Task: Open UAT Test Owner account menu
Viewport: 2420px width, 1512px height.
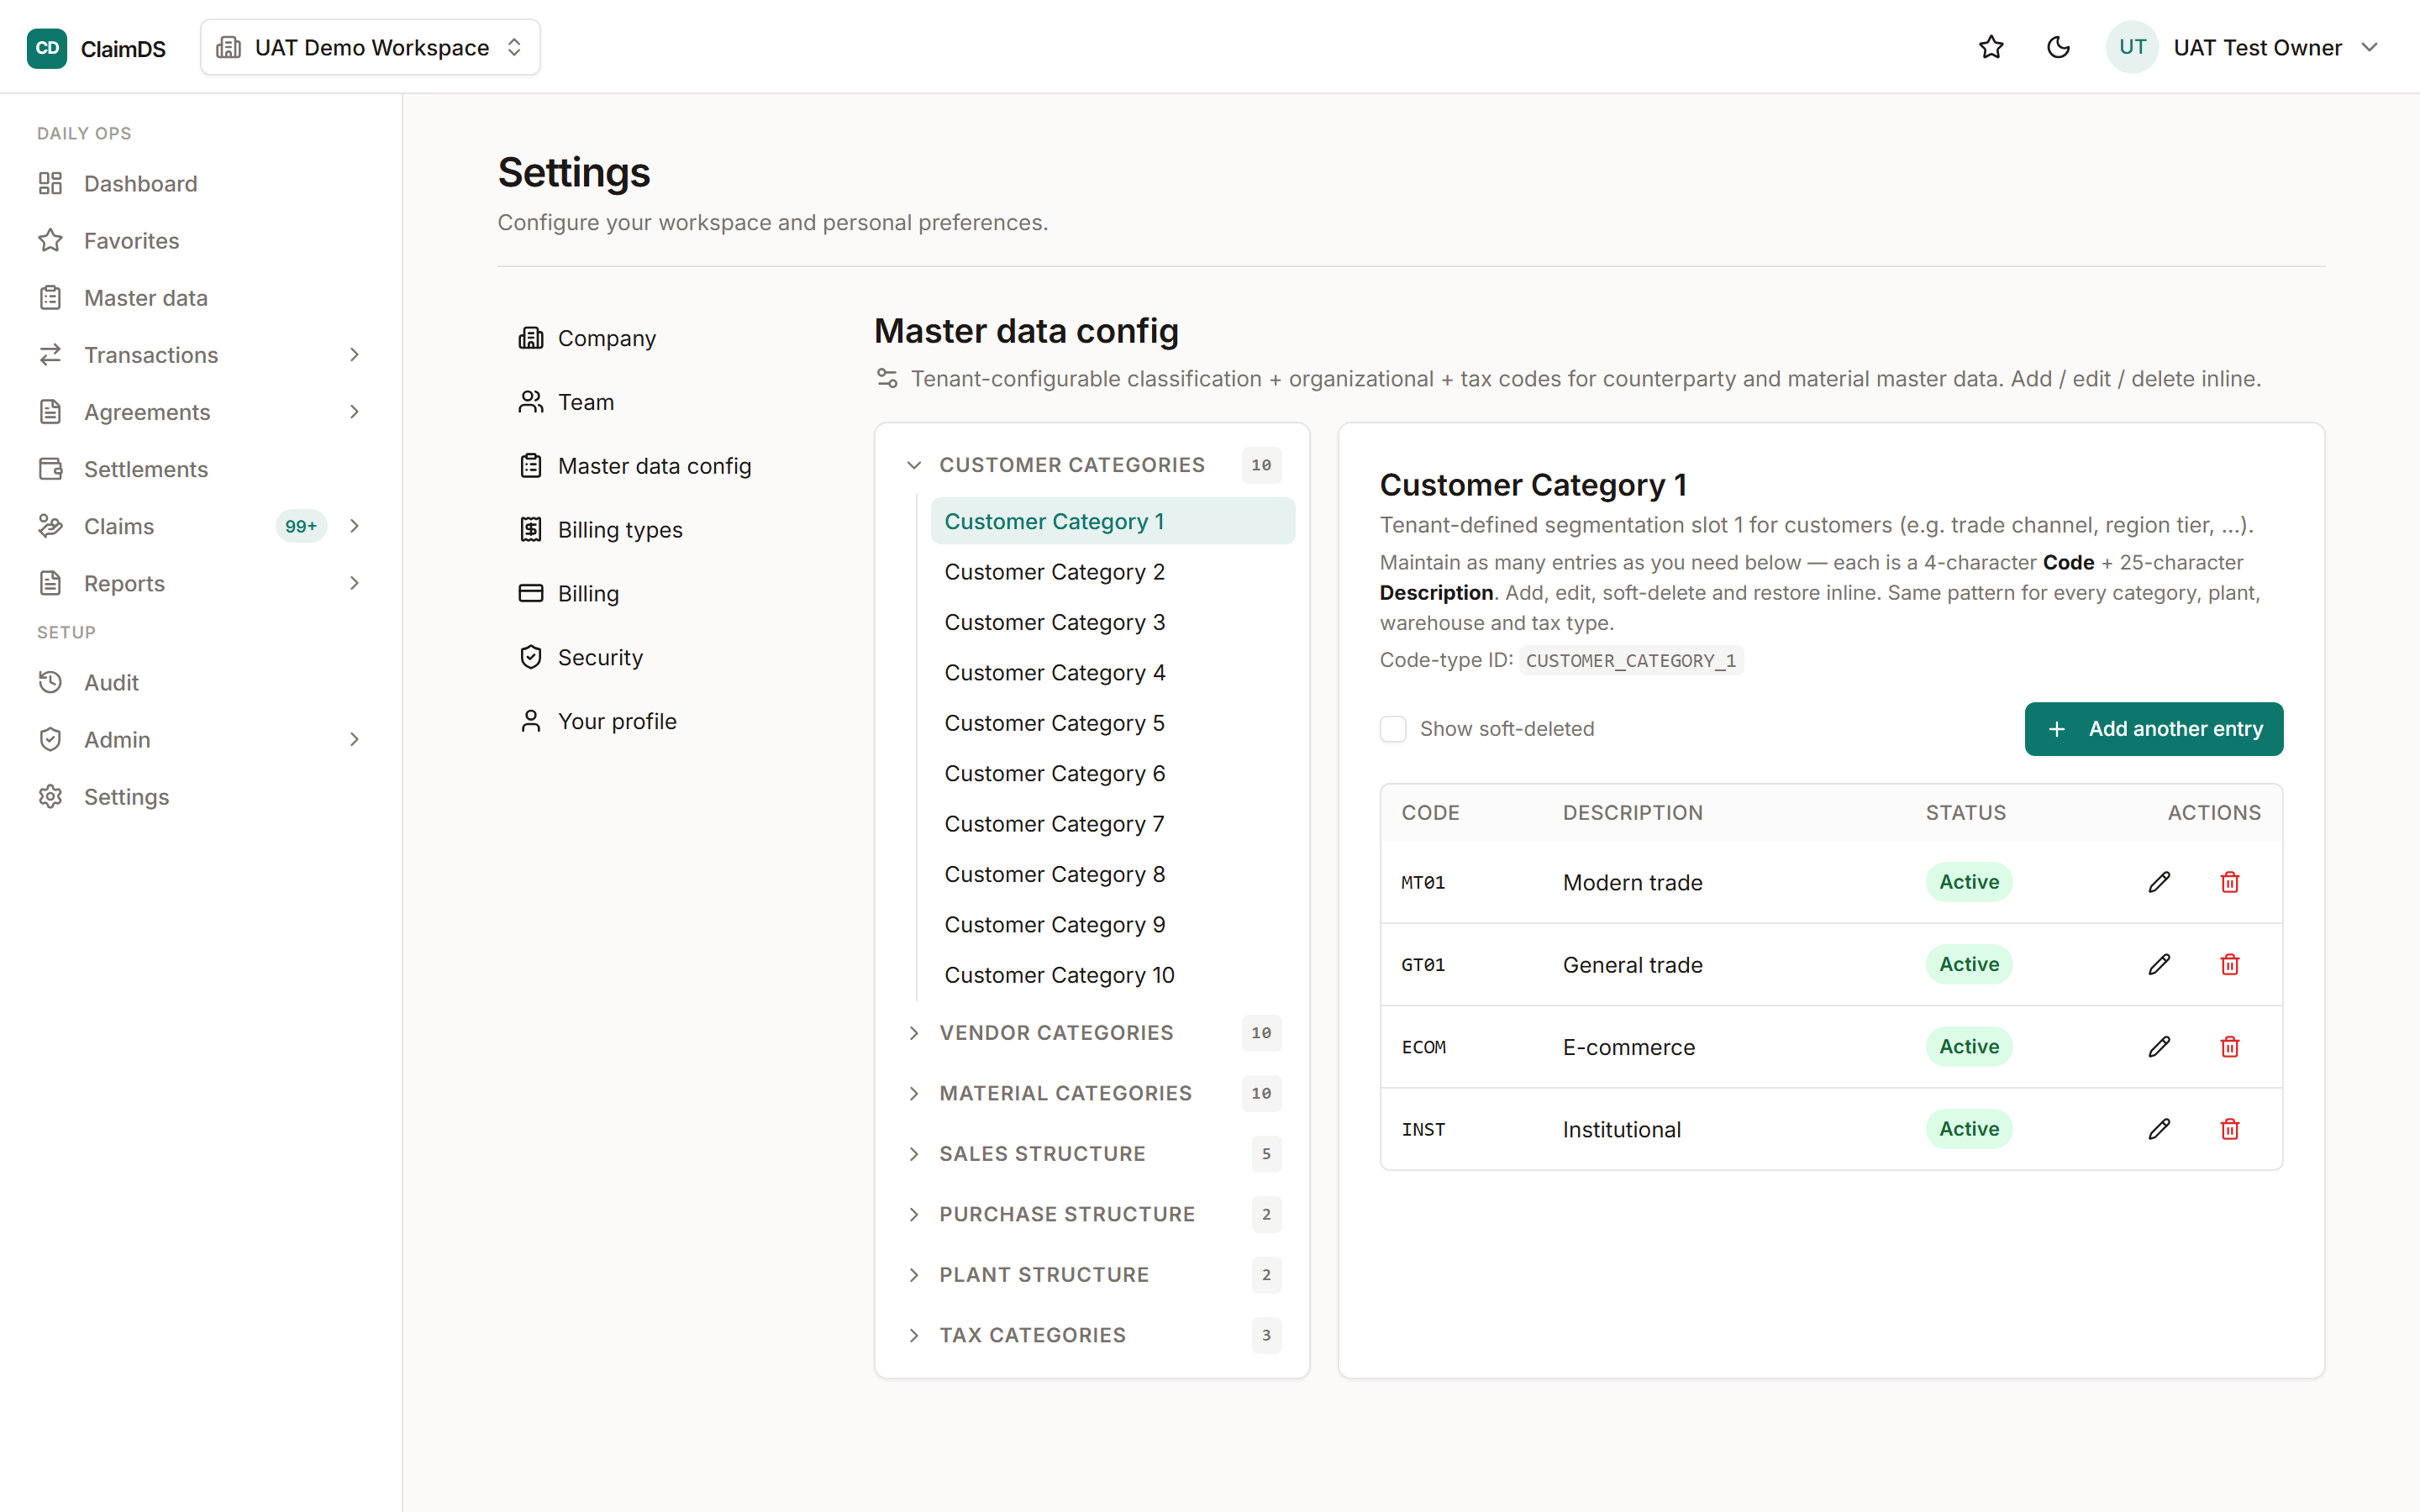Action: [x=2243, y=47]
